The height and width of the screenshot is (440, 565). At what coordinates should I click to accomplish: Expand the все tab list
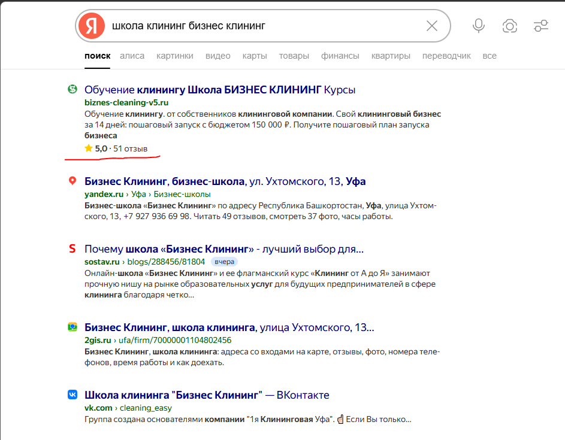click(490, 56)
